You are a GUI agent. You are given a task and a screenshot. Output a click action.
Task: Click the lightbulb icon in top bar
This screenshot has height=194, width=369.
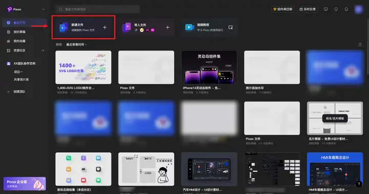pyautogui.click(x=336, y=9)
